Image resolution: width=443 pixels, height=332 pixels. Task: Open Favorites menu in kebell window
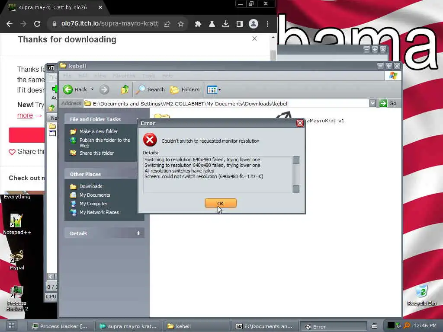point(124,75)
